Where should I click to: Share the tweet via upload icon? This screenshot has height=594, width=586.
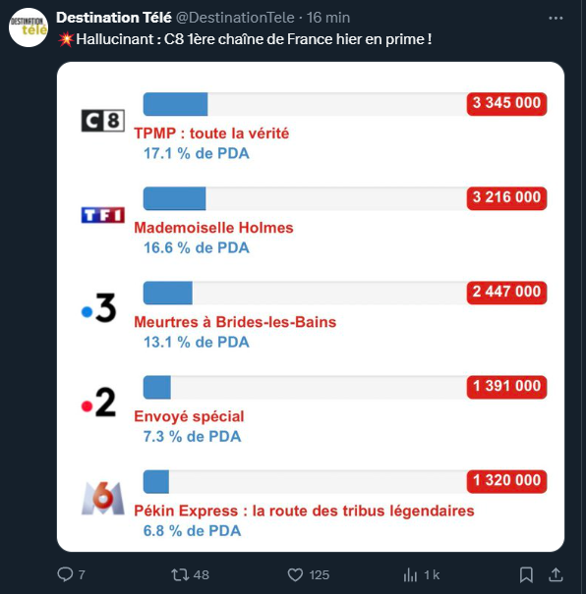[556, 574]
